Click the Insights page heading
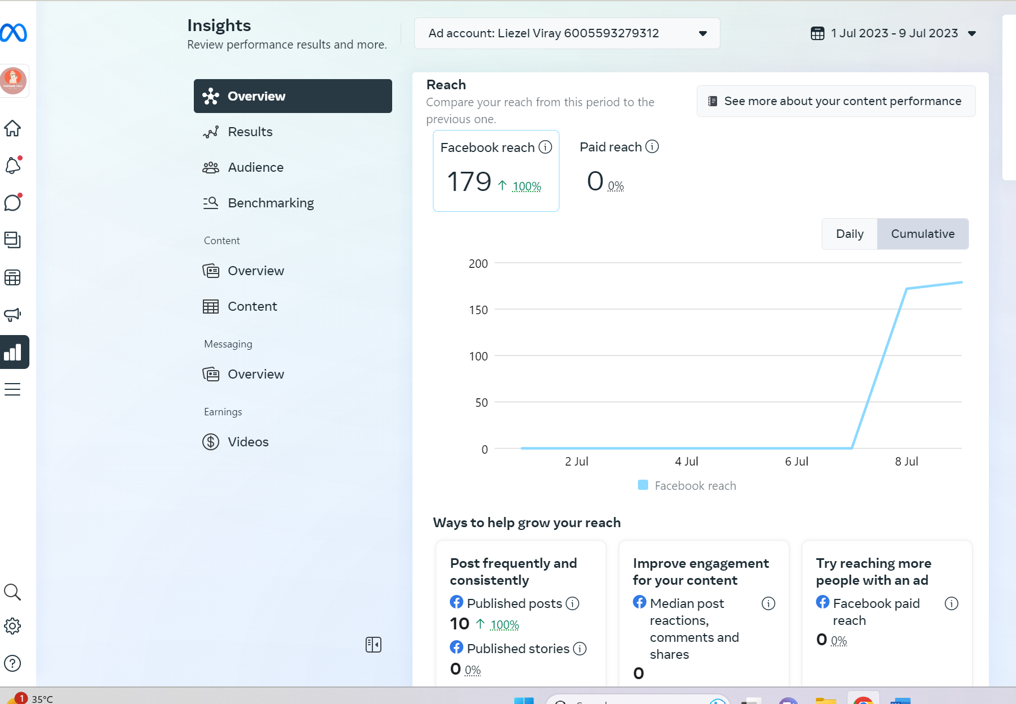The image size is (1016, 704). point(219,25)
